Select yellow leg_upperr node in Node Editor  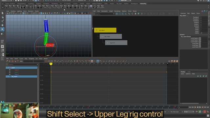[x=105, y=30]
